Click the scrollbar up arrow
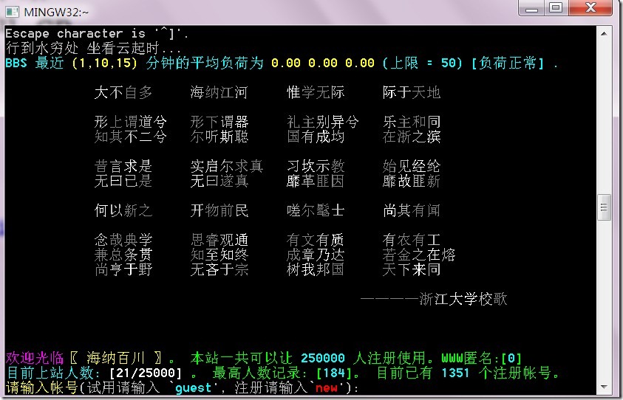The height and width of the screenshot is (400, 623). pos(605,32)
